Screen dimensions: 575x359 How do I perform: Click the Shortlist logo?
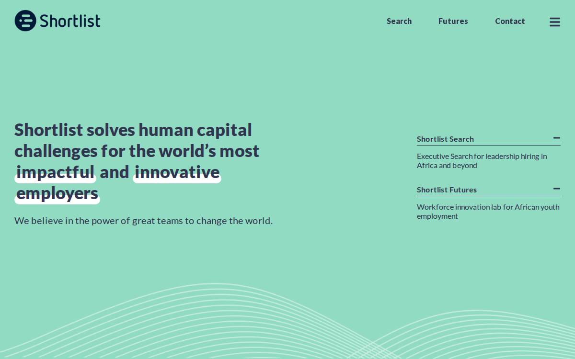57,21
